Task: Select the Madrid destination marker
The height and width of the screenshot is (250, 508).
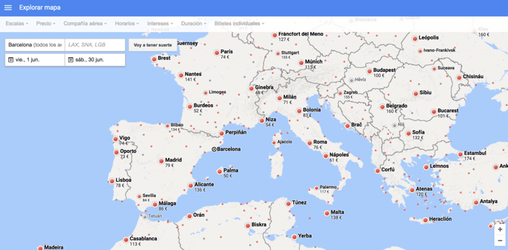Action: pyautogui.click(x=161, y=161)
